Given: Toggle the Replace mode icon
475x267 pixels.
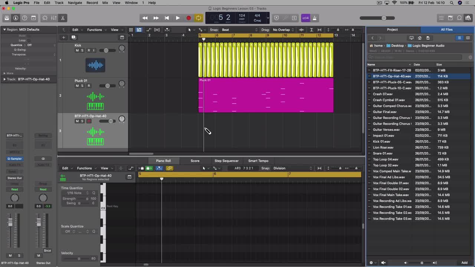Looking at the screenshot, I should (276, 18).
